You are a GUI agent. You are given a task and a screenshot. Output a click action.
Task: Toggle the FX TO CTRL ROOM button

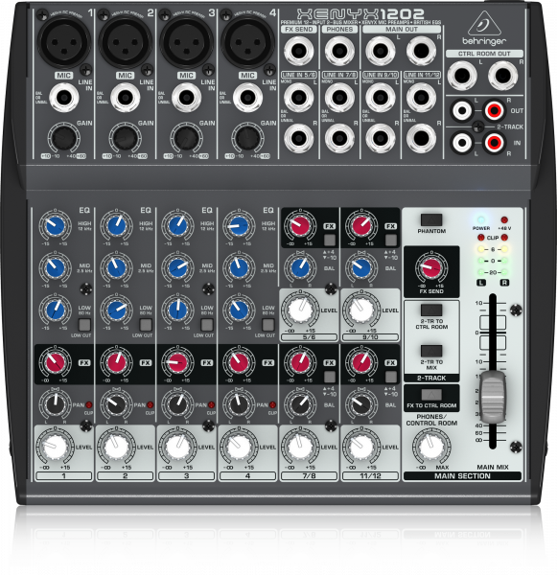[x=431, y=395]
